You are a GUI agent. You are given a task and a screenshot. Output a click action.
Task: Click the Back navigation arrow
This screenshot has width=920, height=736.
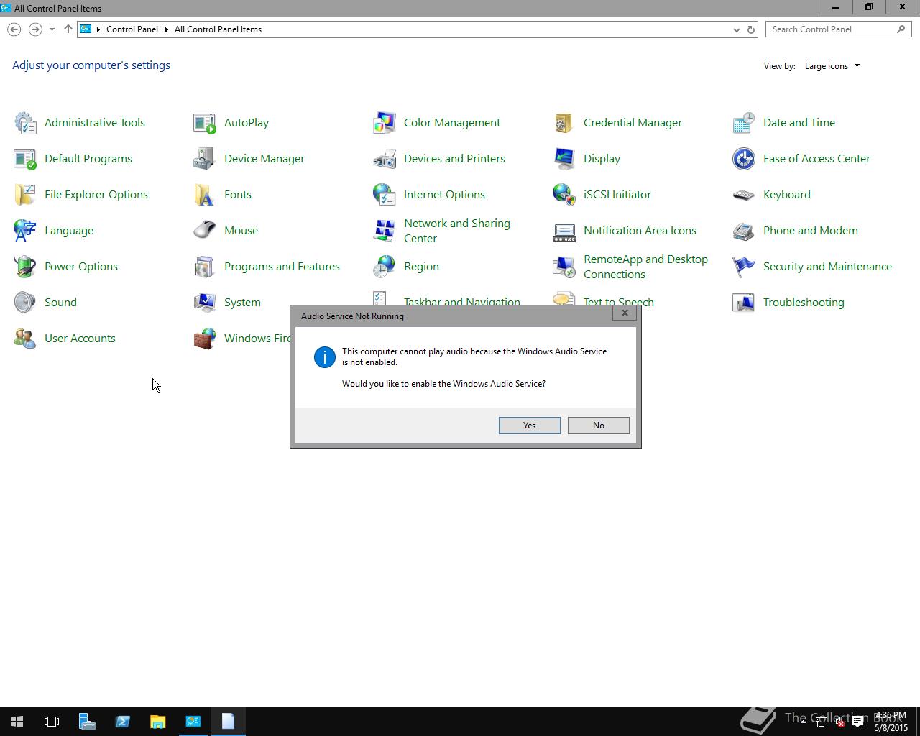14,29
